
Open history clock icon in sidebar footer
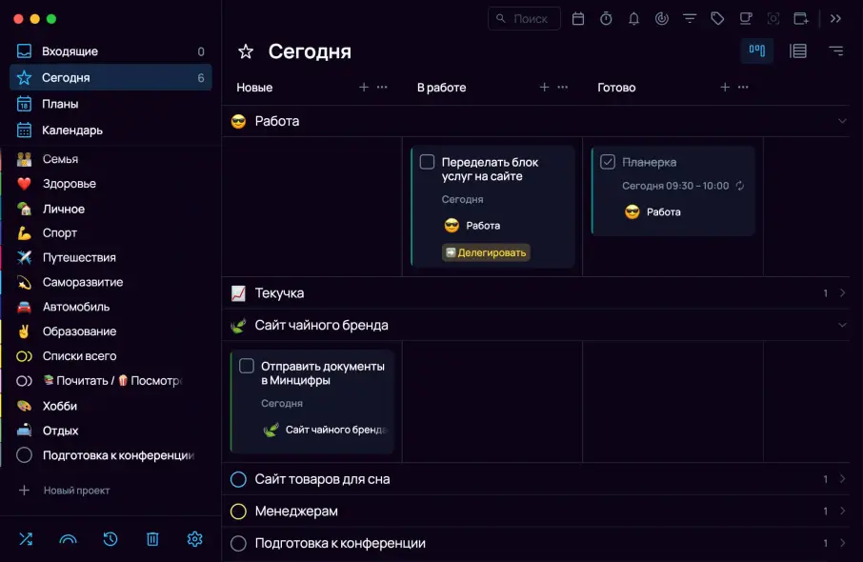click(x=110, y=539)
